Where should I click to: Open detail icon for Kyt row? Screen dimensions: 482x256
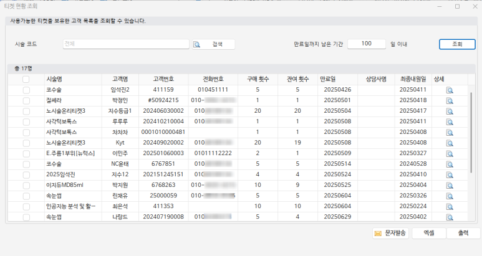click(450, 143)
